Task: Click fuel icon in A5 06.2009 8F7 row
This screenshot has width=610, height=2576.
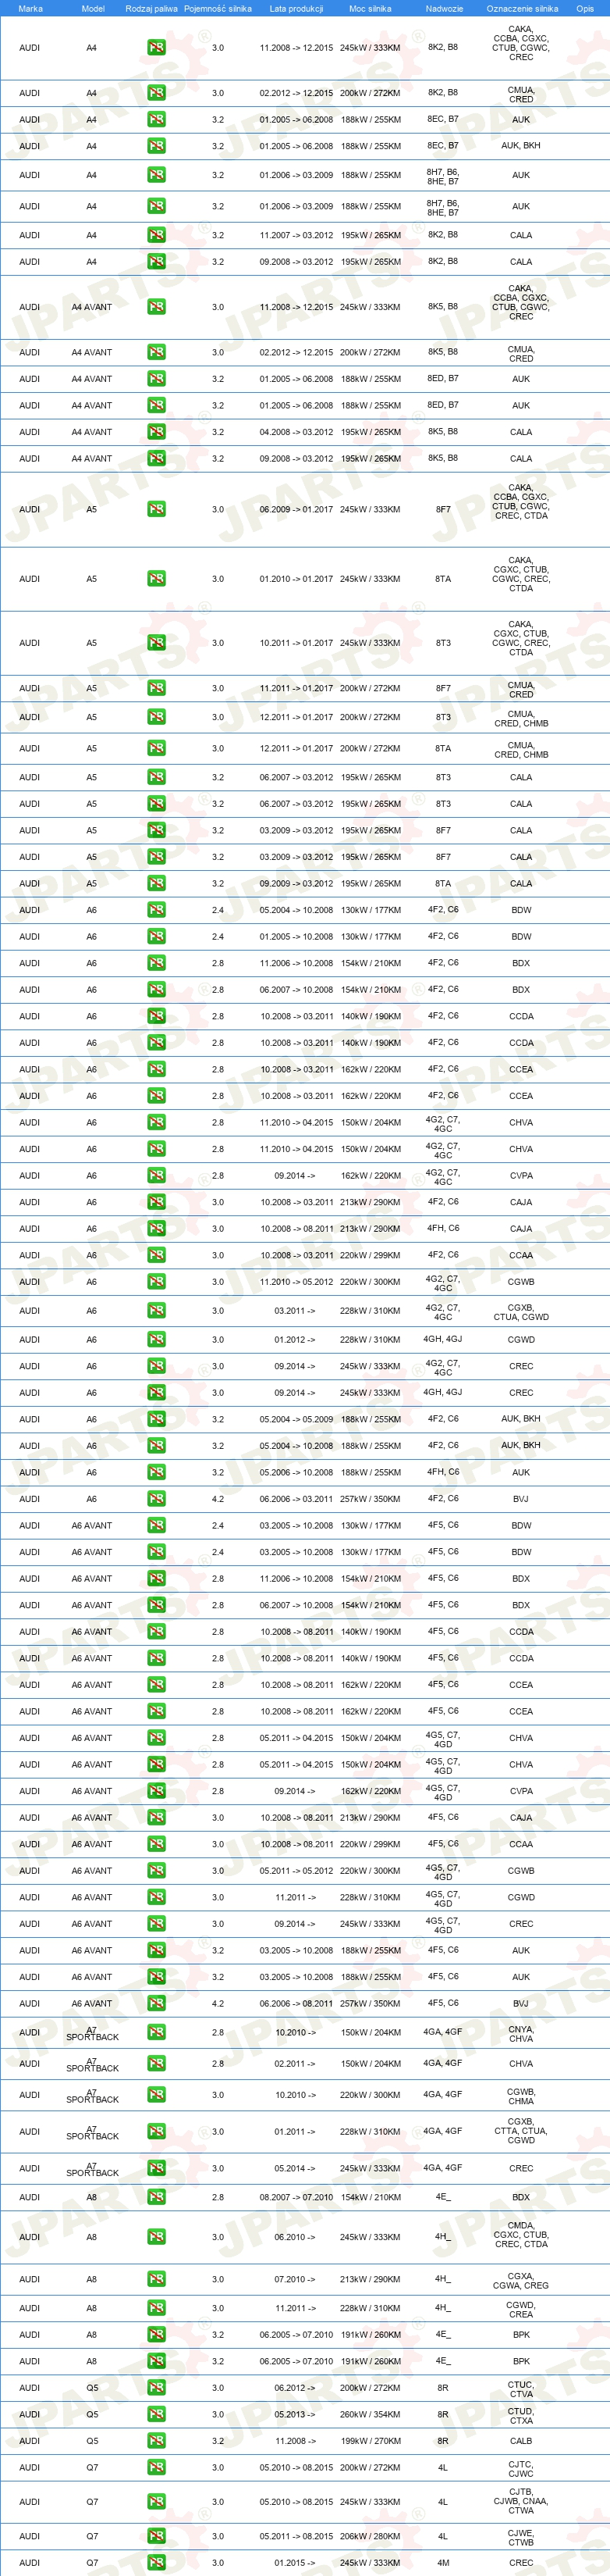Action: [x=156, y=509]
